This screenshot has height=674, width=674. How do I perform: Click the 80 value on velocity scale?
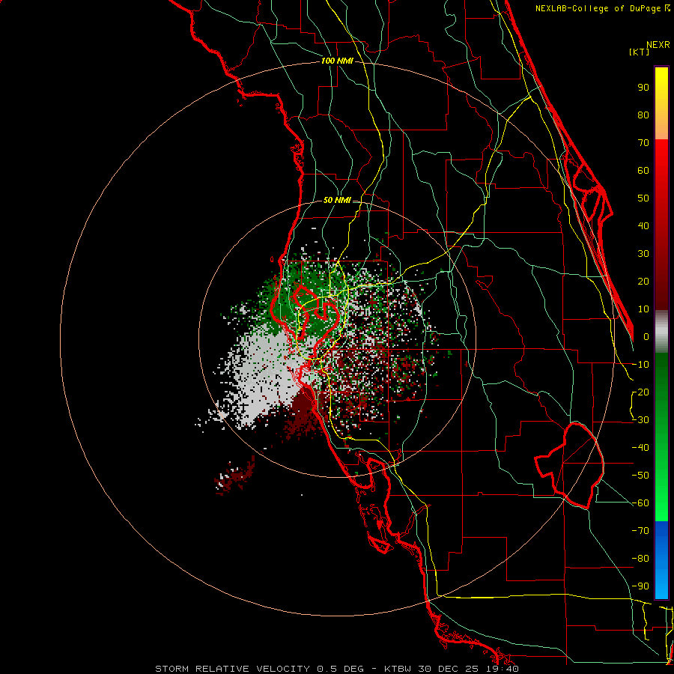pos(643,115)
